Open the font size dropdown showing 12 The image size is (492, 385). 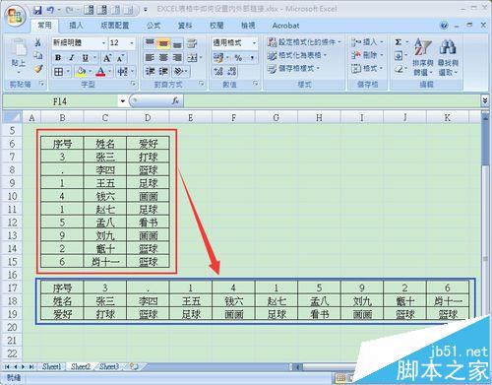[132, 43]
